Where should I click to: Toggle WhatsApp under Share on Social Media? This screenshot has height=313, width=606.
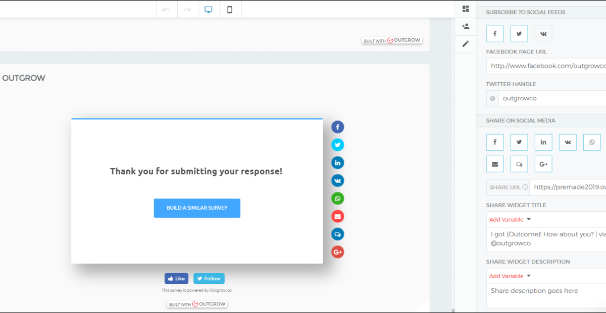(592, 142)
